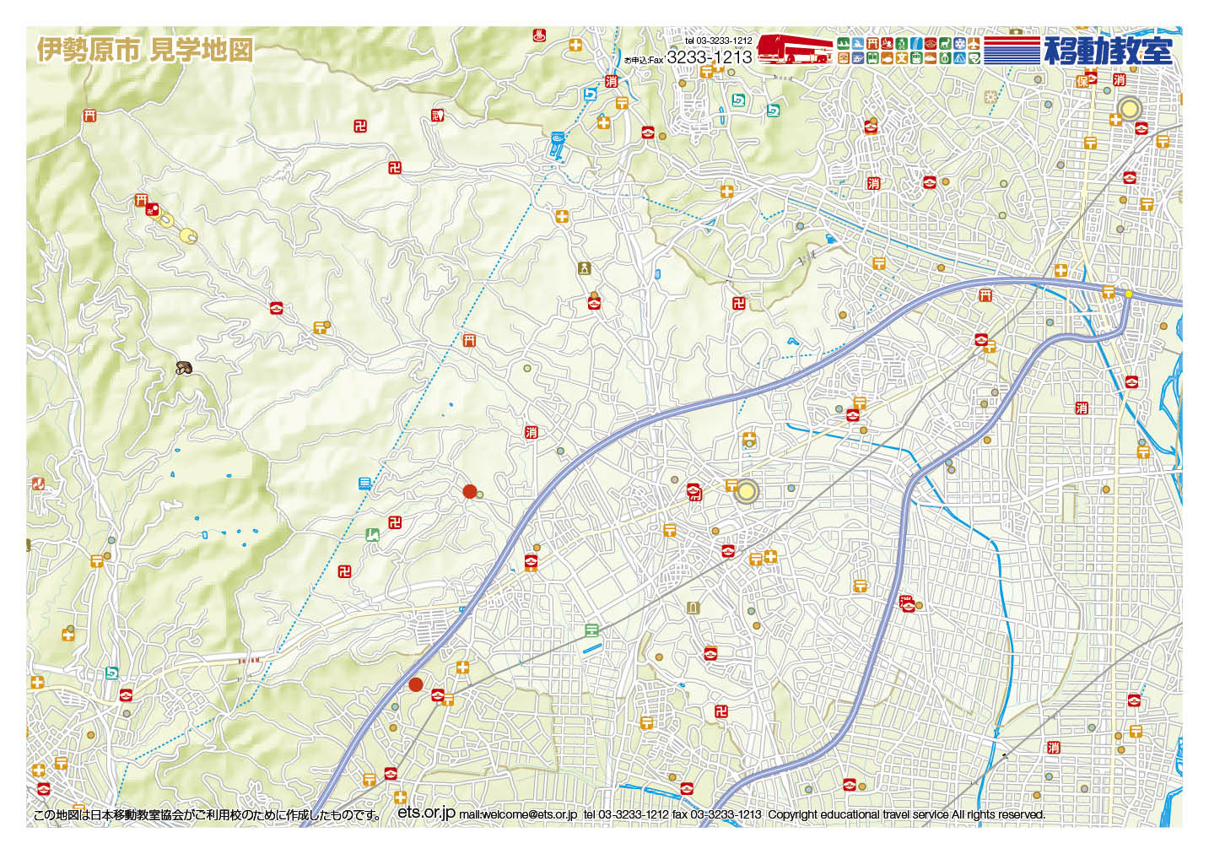Click the mail:welcome@ets.or.jp address
The height and width of the screenshot is (854, 1209).
(518, 814)
